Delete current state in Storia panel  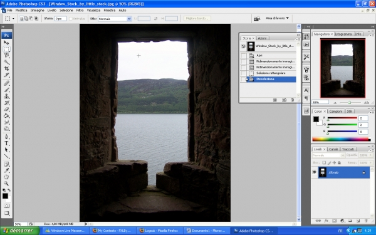click(x=292, y=100)
